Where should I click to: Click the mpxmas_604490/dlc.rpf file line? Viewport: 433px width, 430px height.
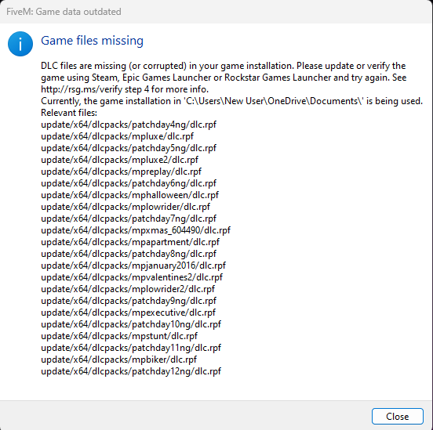click(x=136, y=230)
